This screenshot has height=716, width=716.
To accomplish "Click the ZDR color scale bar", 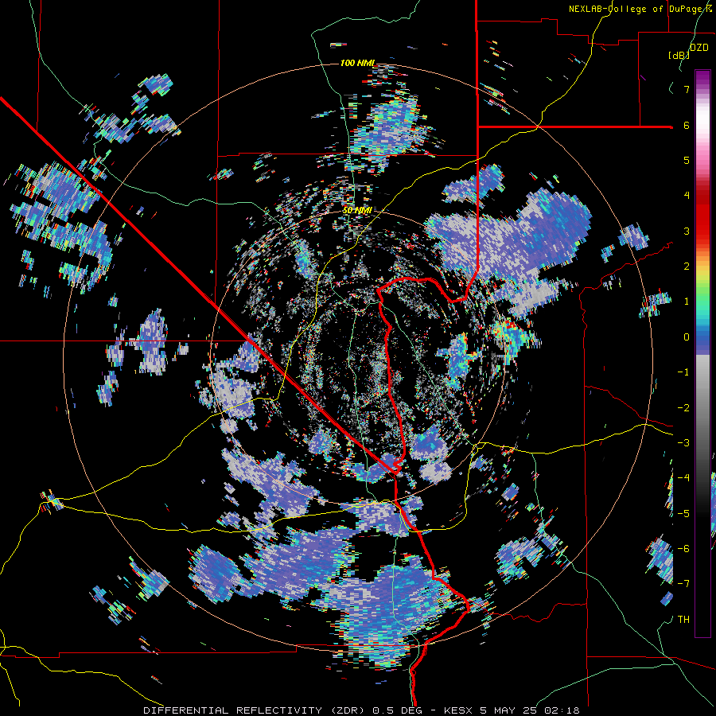I will [702, 353].
